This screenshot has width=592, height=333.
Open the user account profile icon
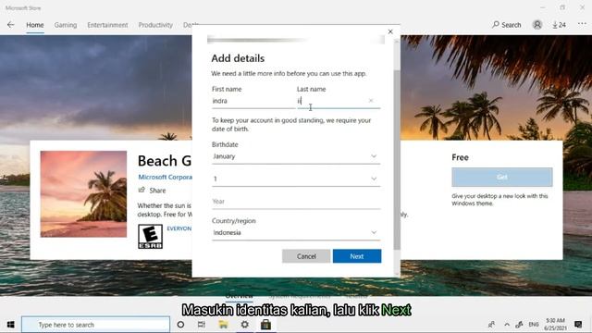(537, 25)
